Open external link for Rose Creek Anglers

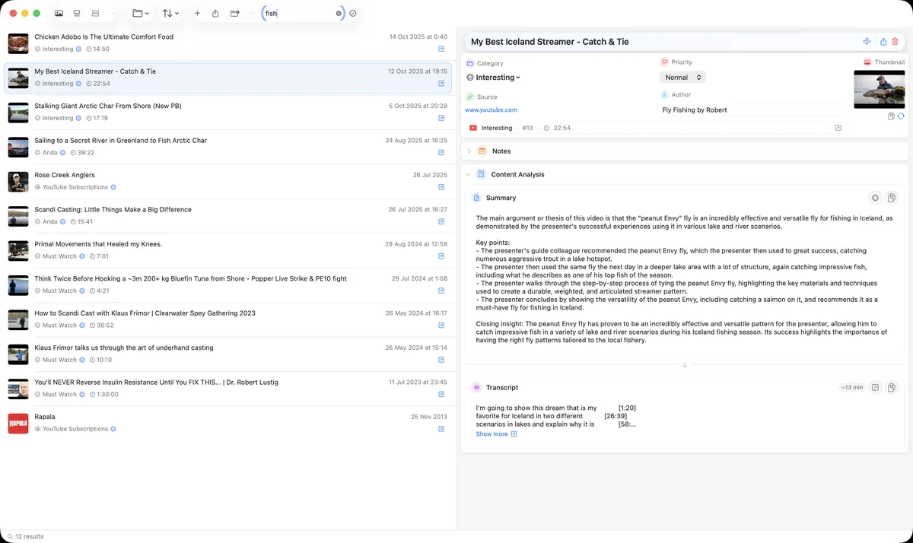(441, 187)
